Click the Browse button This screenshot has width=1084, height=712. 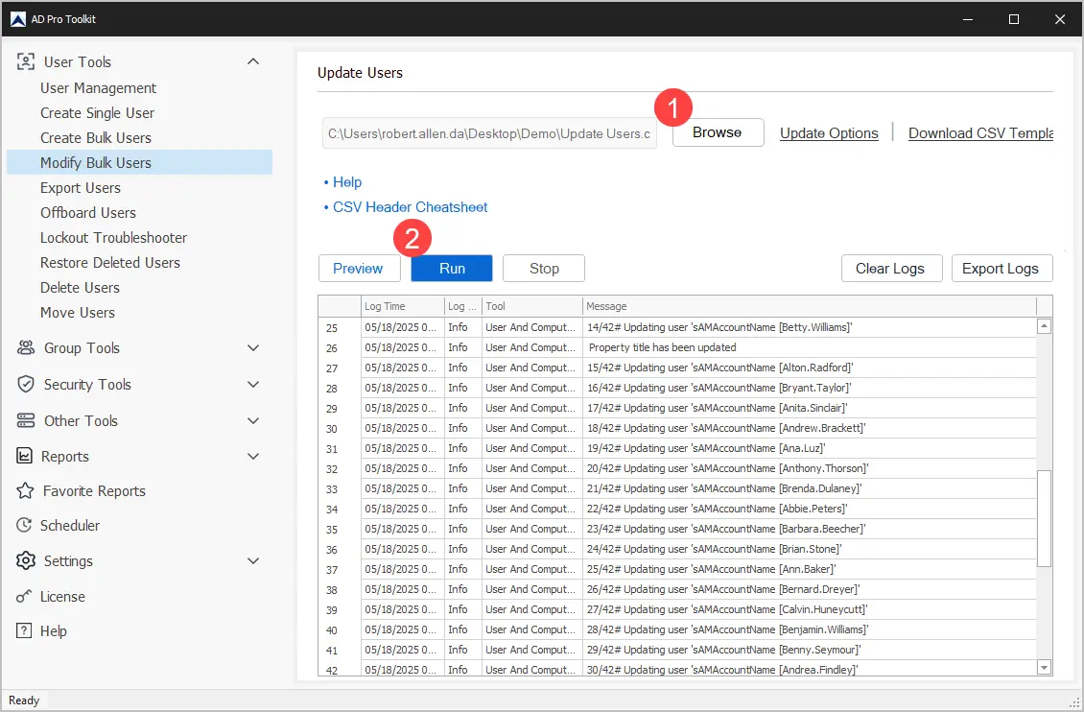coord(718,132)
